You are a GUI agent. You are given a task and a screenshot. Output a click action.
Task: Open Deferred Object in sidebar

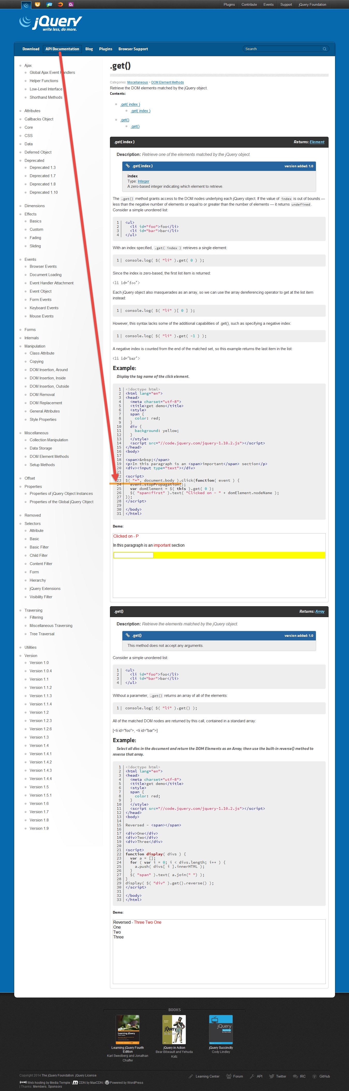click(x=38, y=152)
